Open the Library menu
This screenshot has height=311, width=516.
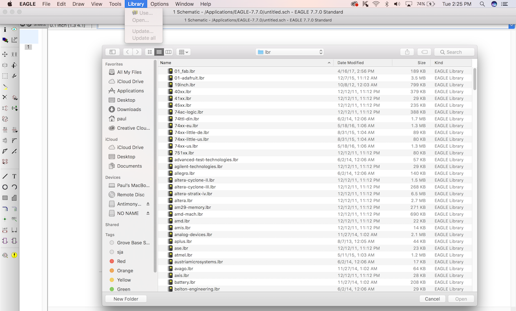(x=136, y=4)
